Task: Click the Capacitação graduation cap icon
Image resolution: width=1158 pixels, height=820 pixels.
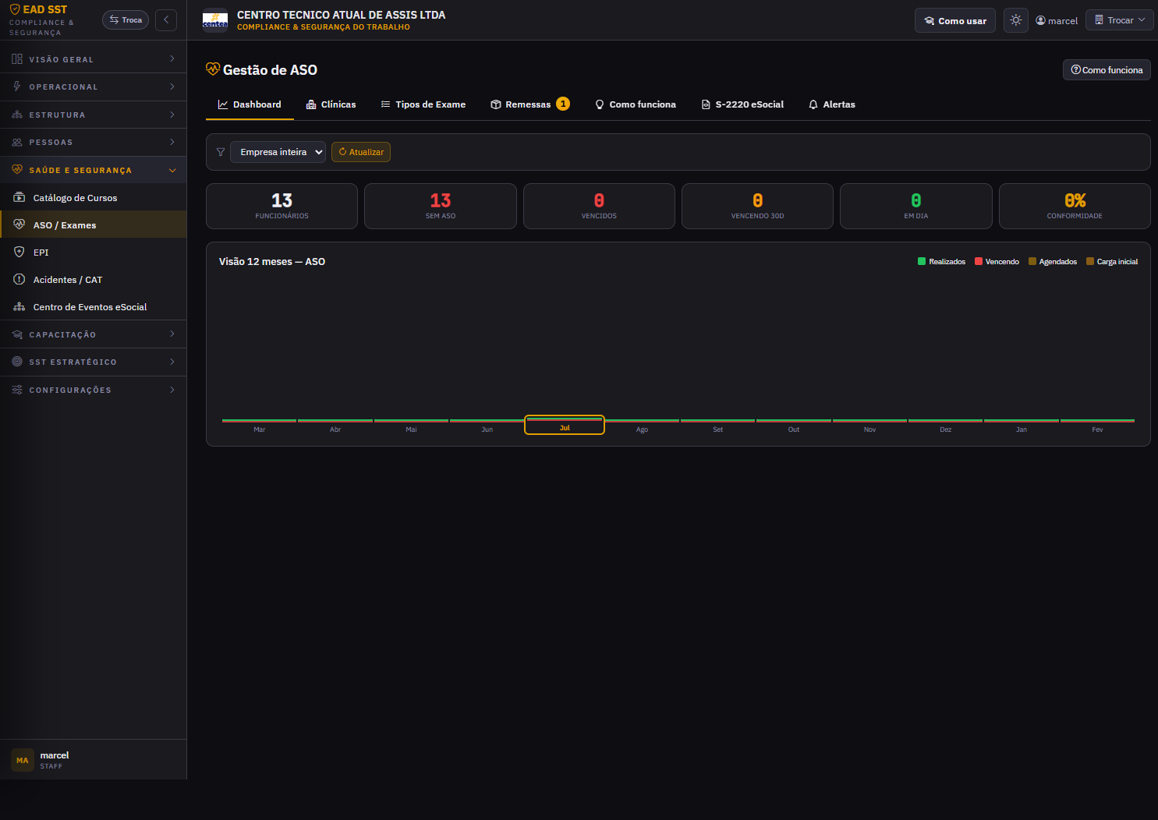Action: click(17, 334)
